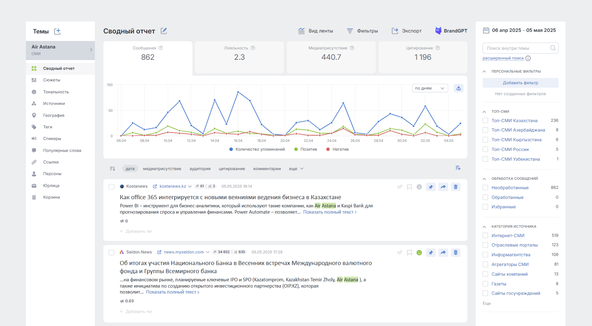This screenshot has width=592, height=326.
Task: Click the advanced search info icon
Action: (x=528, y=58)
